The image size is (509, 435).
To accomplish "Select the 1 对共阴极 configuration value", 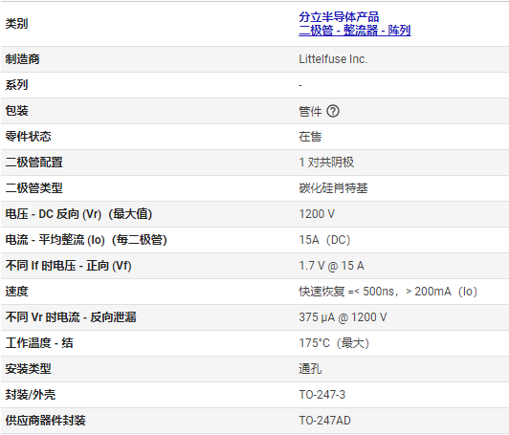I will point(326,163).
